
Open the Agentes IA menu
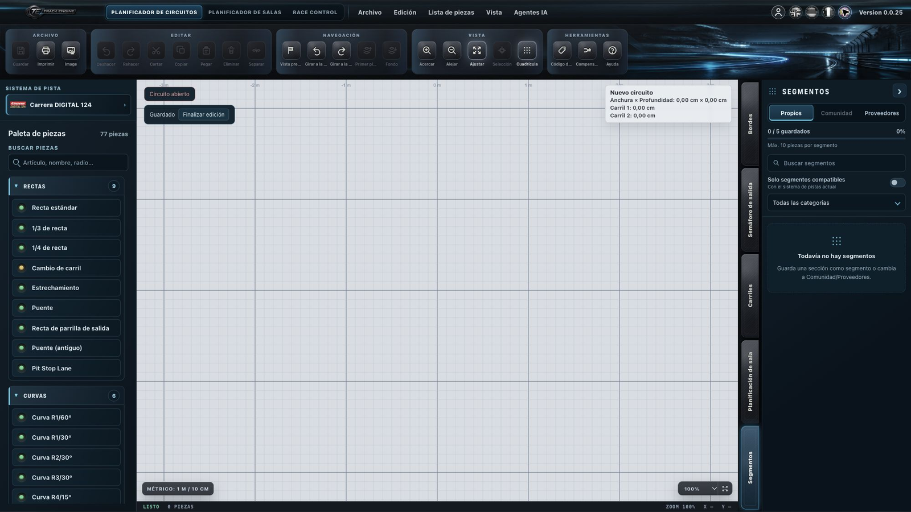pyautogui.click(x=531, y=12)
